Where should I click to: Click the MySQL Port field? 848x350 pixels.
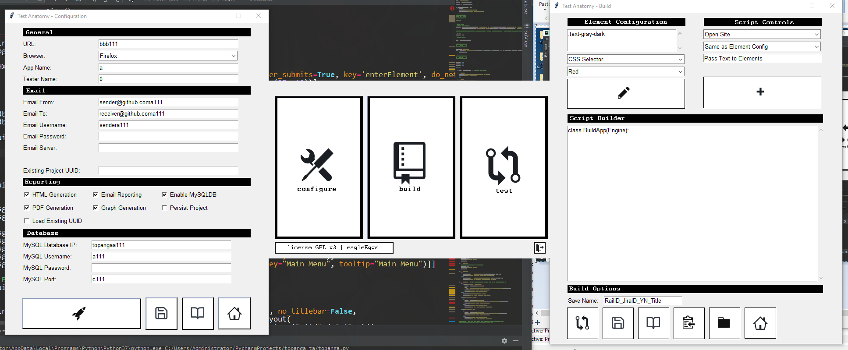(161, 279)
